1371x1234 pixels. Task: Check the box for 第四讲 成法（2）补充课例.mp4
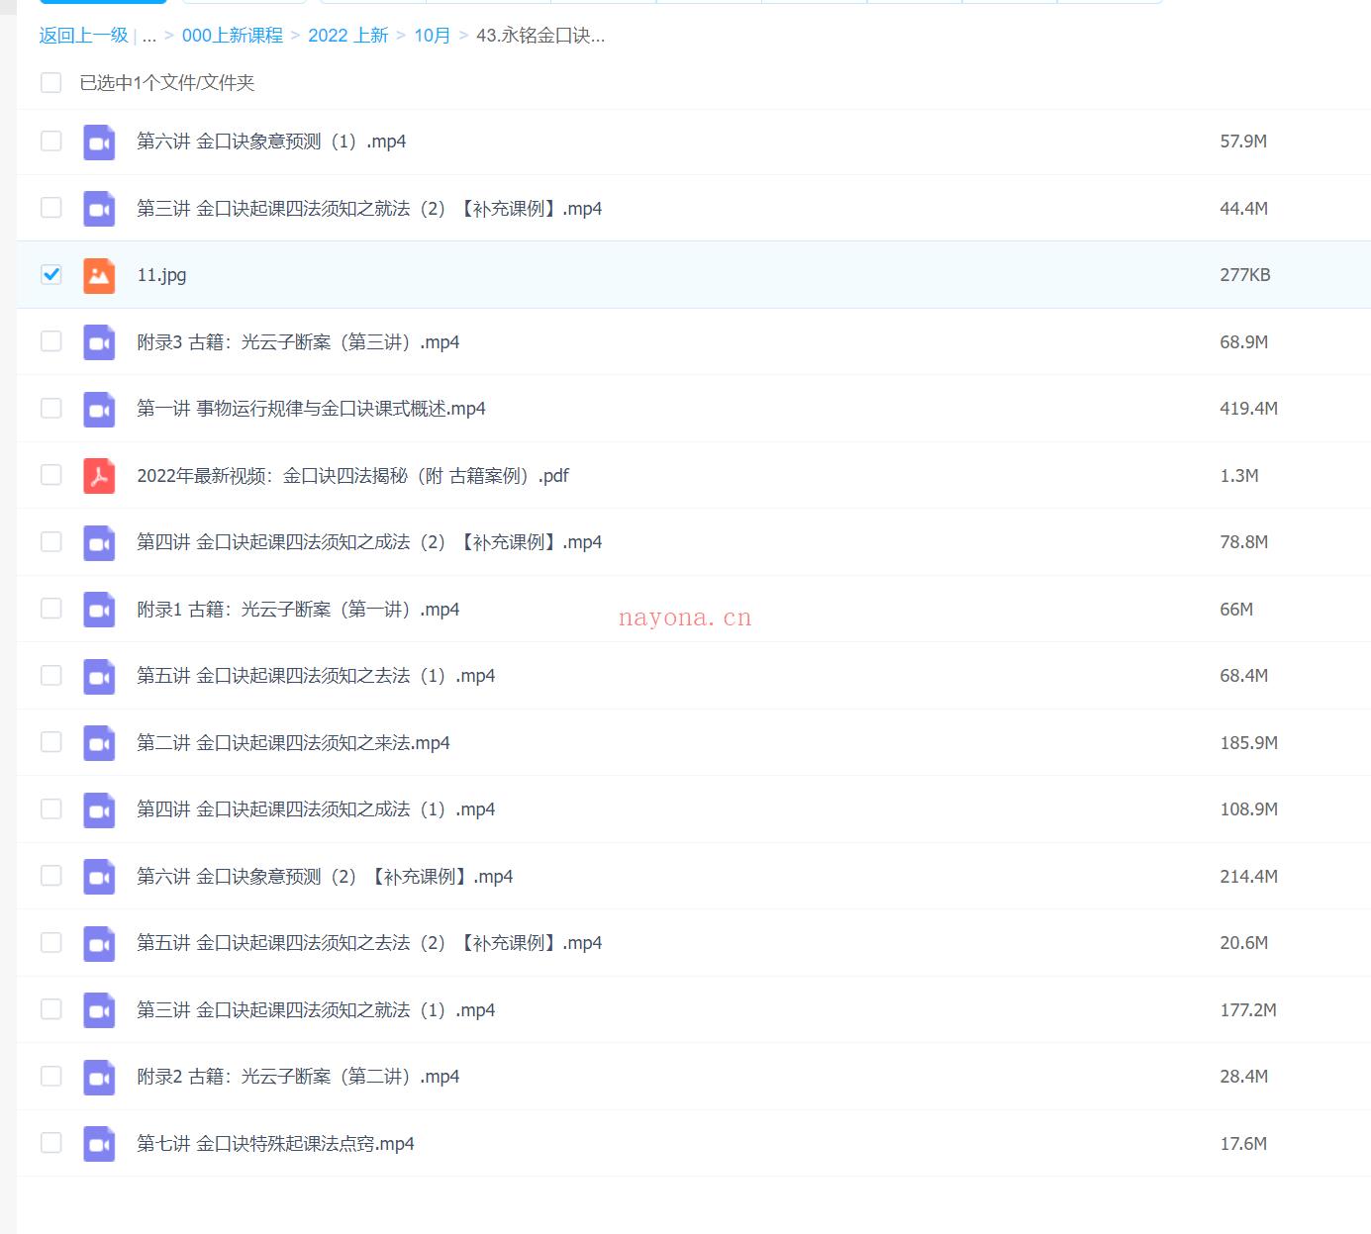click(x=51, y=541)
